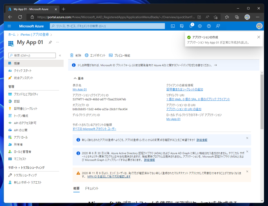268x206 pixels.
Task: Open the browser profile avatar
Action: (x=247, y=17)
